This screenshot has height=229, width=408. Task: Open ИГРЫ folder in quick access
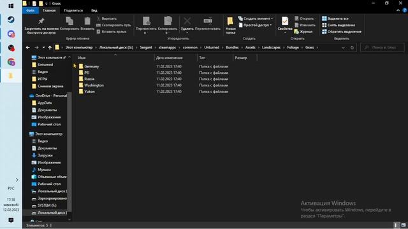(x=43, y=79)
